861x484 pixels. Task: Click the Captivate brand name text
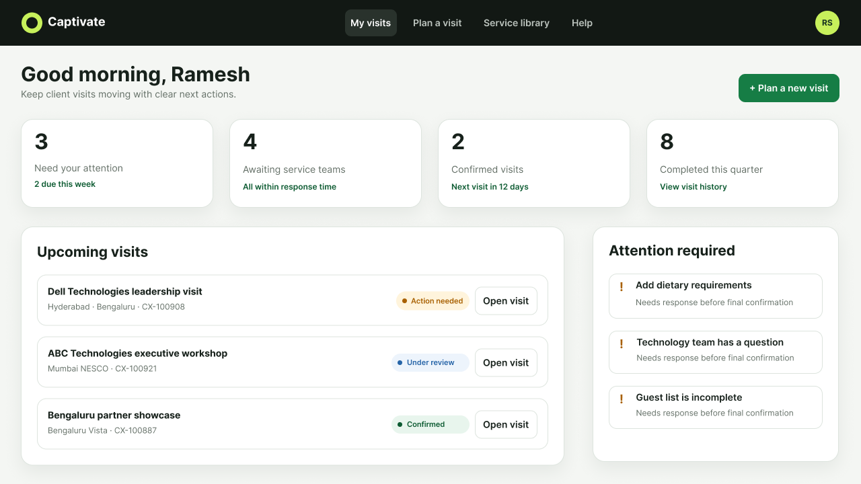77,22
